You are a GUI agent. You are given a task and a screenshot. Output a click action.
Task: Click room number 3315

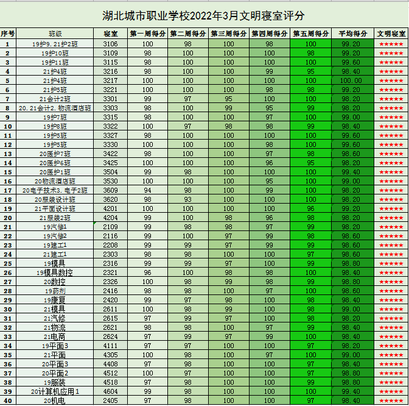[110, 117]
